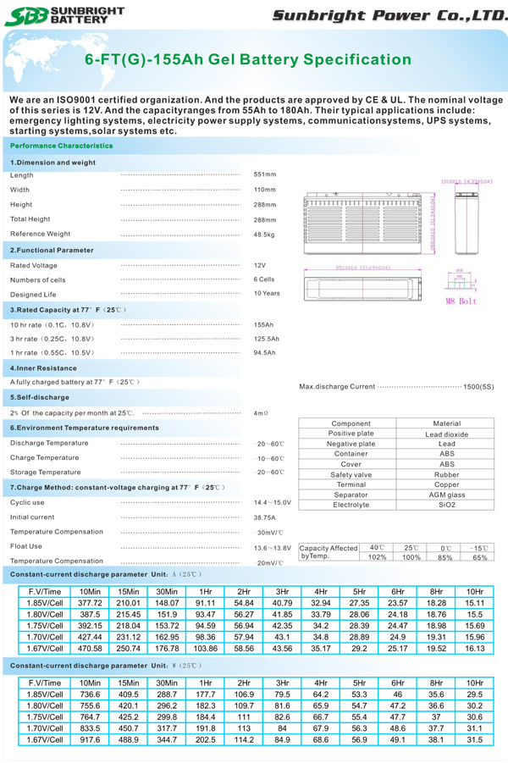Click the '15.11' cell in ampere table

click(475, 603)
